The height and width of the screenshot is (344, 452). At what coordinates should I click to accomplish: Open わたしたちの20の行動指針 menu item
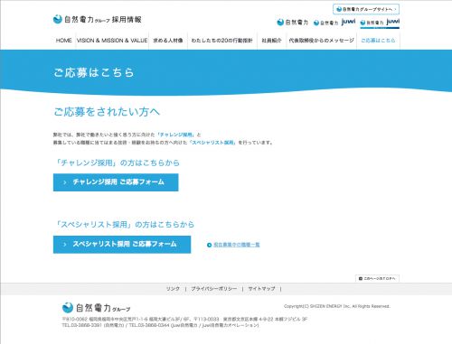coord(221,41)
